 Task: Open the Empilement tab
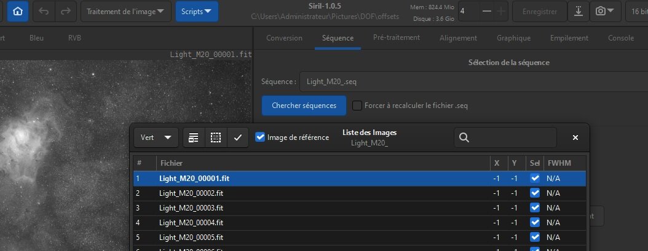click(x=569, y=38)
